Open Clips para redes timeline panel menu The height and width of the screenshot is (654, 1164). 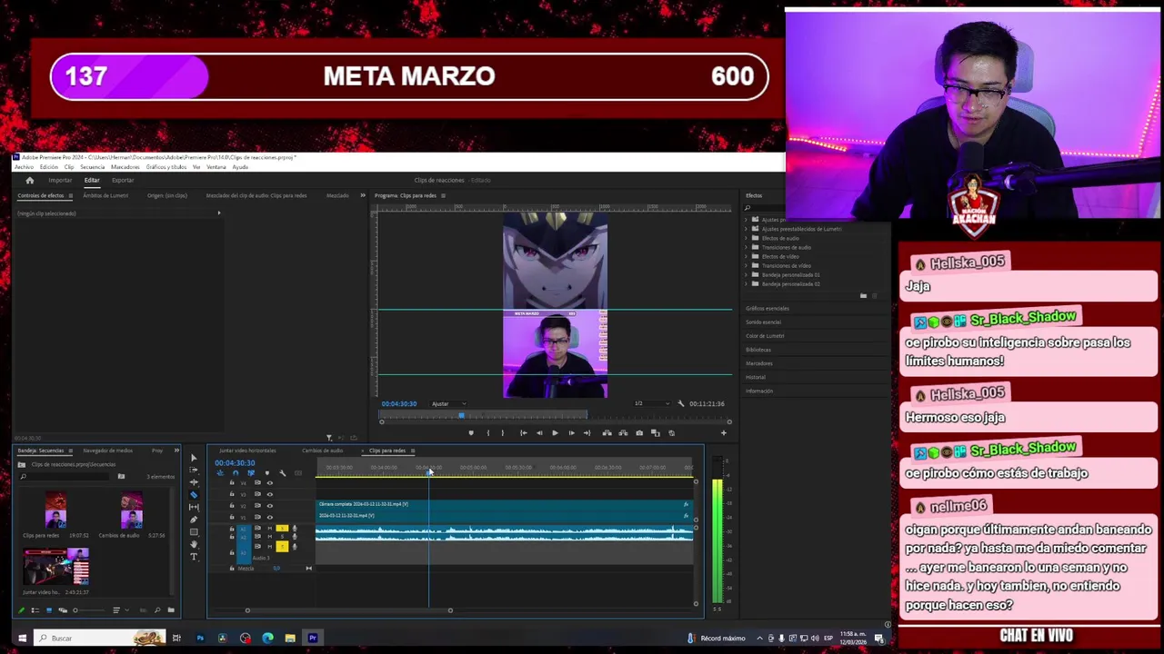412,451
